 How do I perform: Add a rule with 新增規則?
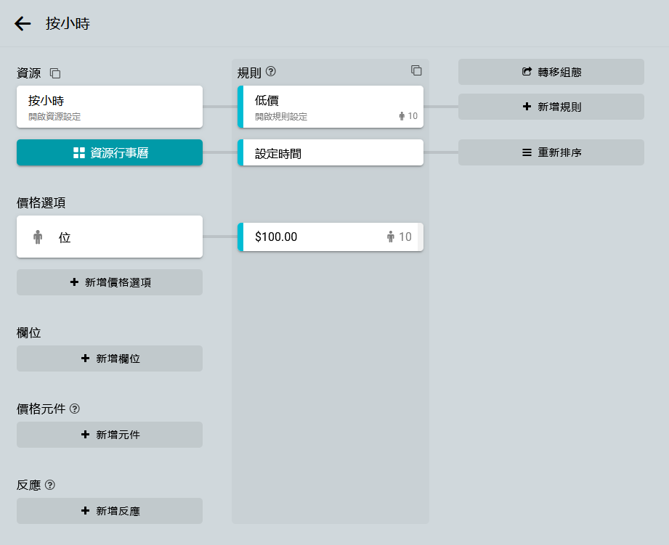[x=551, y=107]
